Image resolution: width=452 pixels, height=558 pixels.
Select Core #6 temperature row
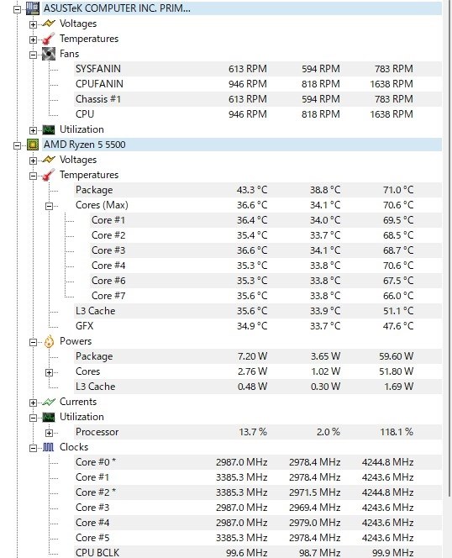pos(265,281)
